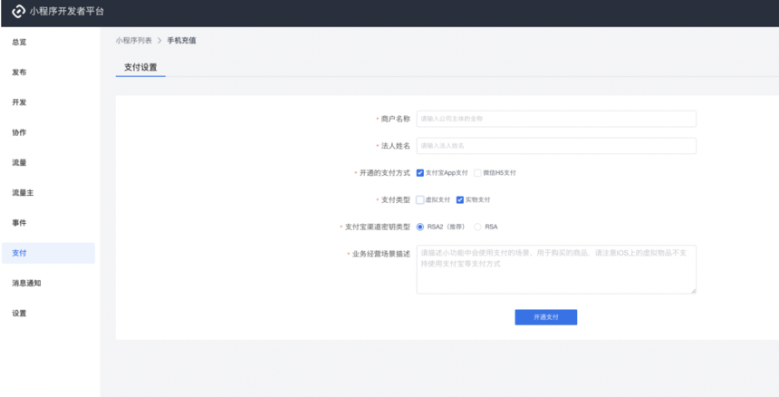The image size is (779, 397).
Task: Focus the 商户名称 input field
Action: [556, 119]
